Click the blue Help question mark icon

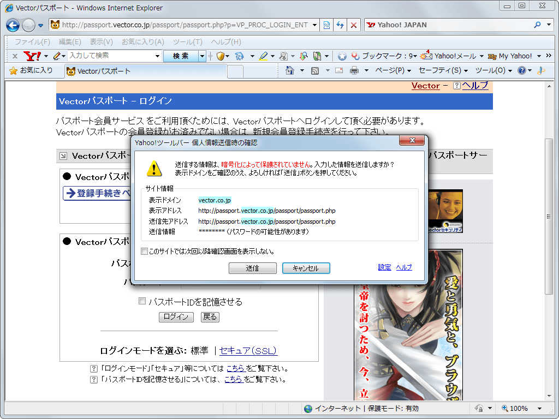tap(521, 70)
